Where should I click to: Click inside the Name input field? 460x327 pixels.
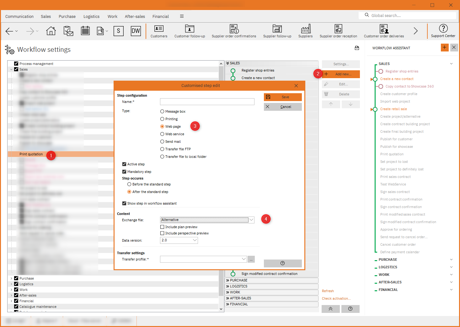tap(207, 102)
